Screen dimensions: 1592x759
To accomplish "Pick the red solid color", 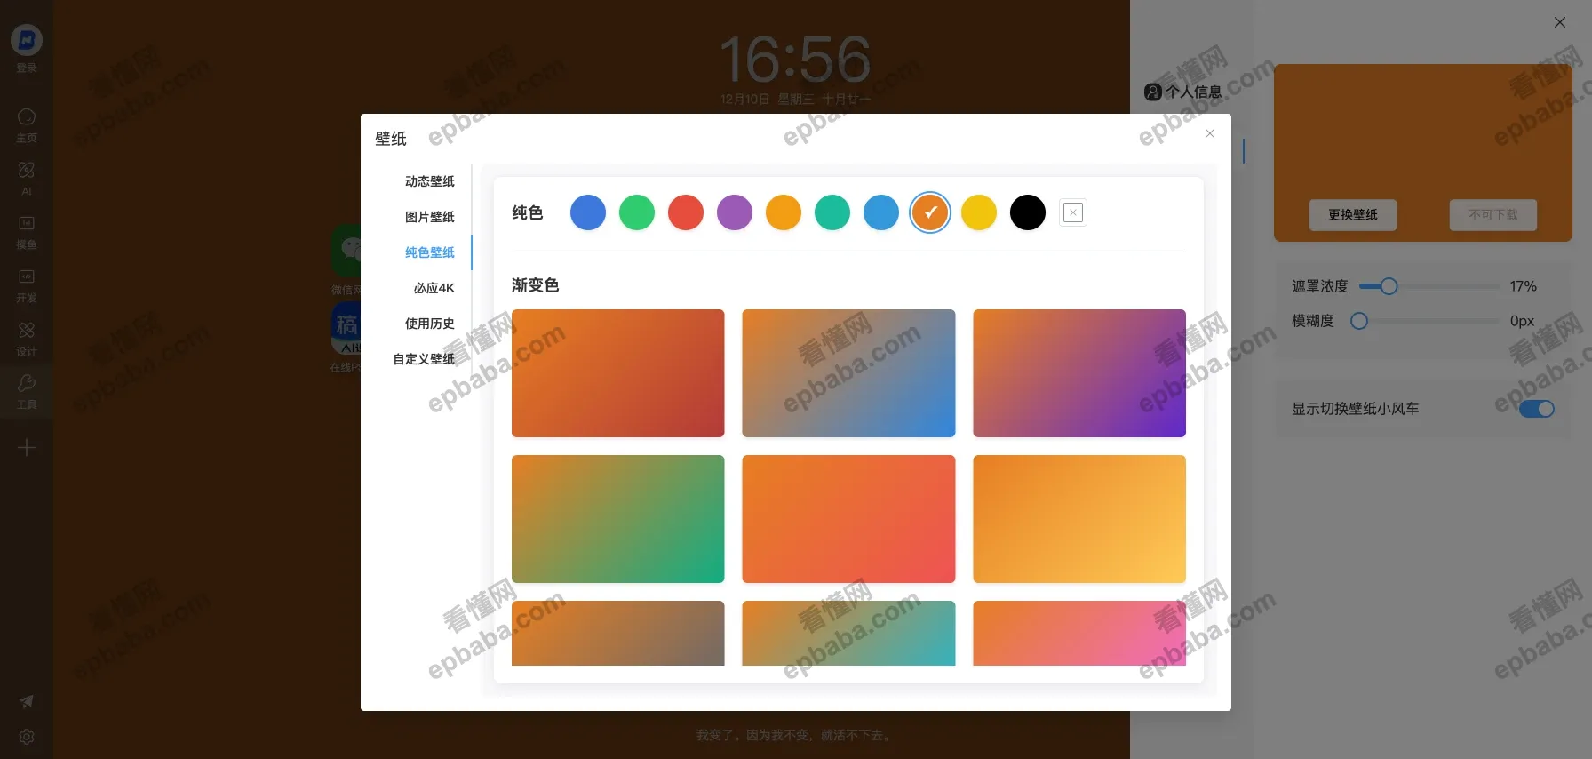I will 686,212.
